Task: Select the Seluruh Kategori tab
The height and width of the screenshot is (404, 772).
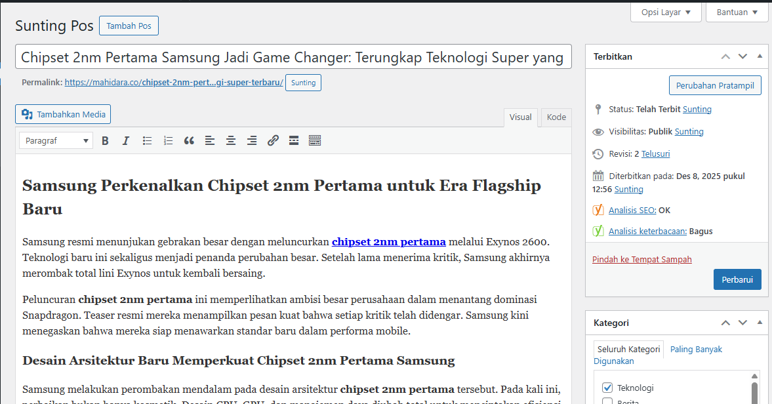Action: (628, 350)
